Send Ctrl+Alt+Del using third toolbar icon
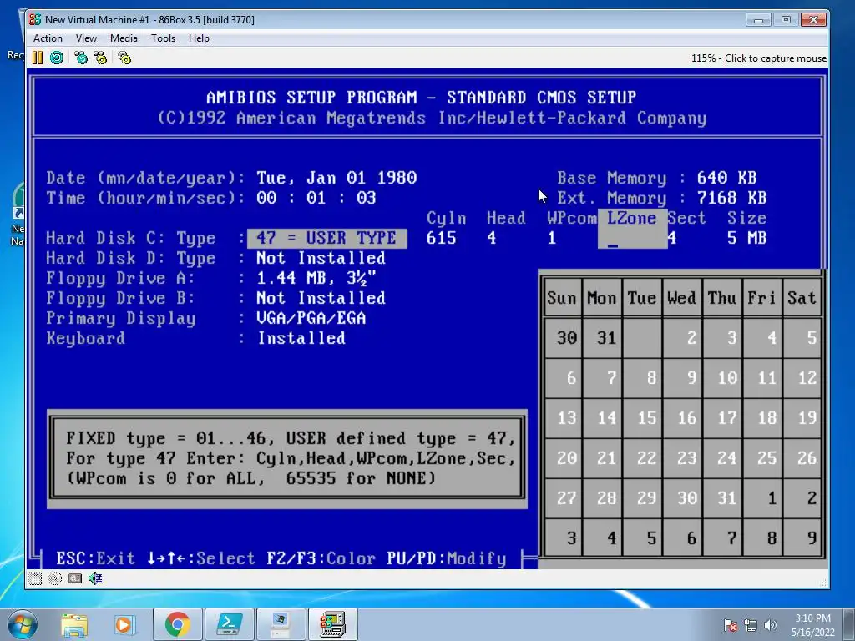The height and width of the screenshot is (641, 855). (x=81, y=58)
